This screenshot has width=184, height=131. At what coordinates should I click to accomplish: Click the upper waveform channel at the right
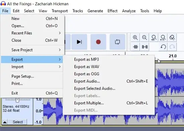coord(170,82)
